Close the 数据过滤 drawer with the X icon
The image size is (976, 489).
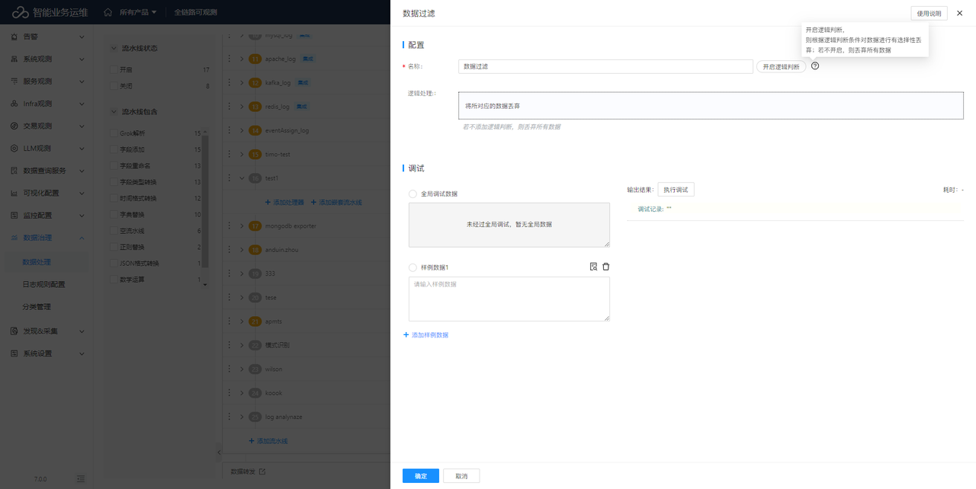(959, 13)
